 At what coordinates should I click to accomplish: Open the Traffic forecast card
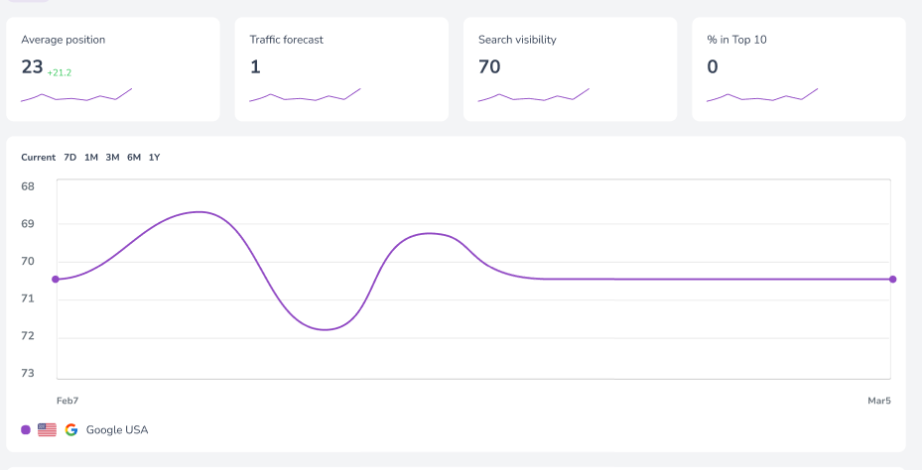point(341,68)
